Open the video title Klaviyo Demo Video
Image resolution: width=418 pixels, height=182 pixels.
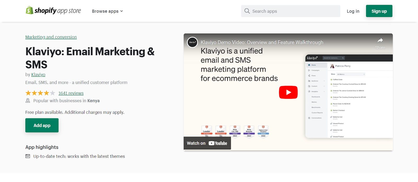click(262, 42)
